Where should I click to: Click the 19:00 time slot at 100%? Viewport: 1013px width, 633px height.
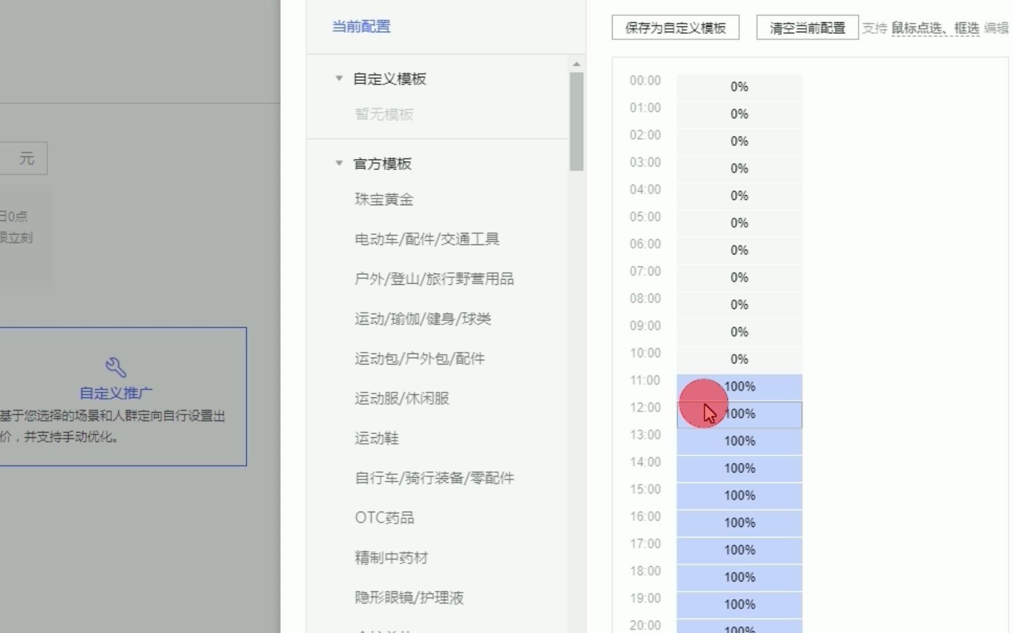(x=739, y=605)
